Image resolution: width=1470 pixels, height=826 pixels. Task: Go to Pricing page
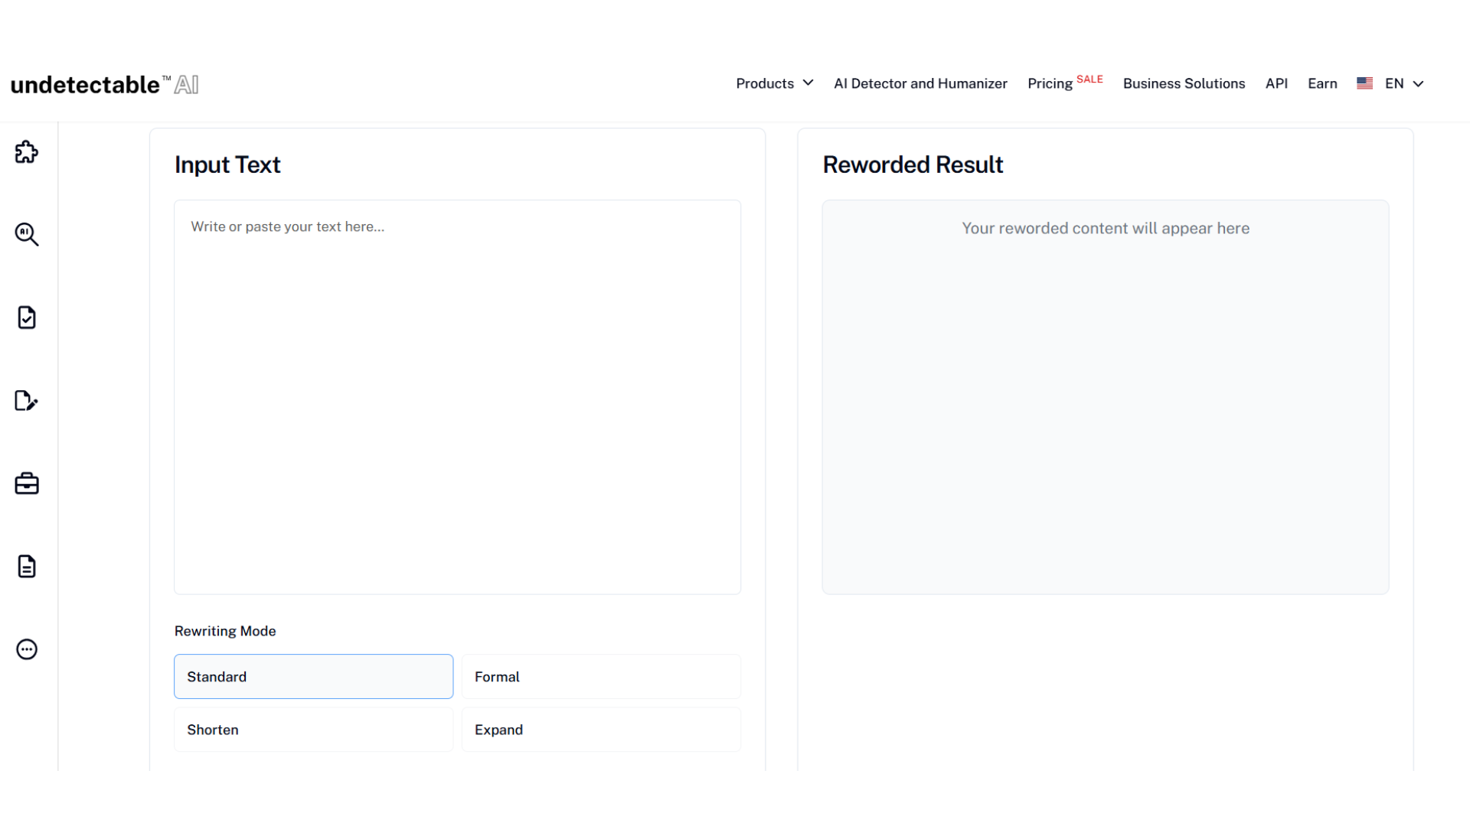tap(1050, 83)
